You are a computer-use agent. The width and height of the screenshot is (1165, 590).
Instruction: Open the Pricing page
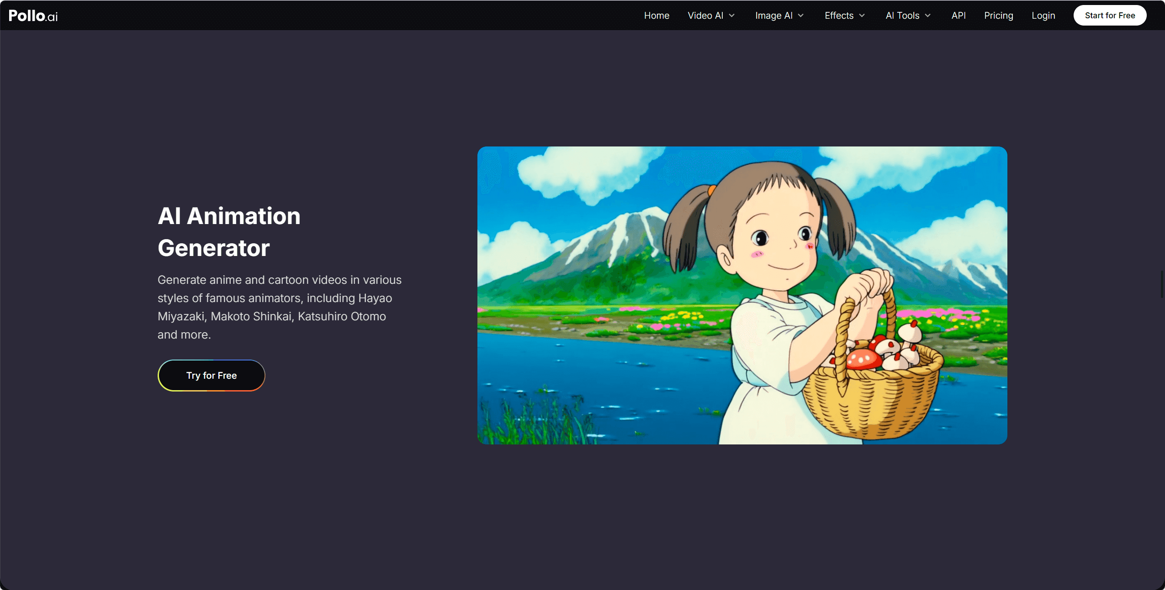point(999,16)
